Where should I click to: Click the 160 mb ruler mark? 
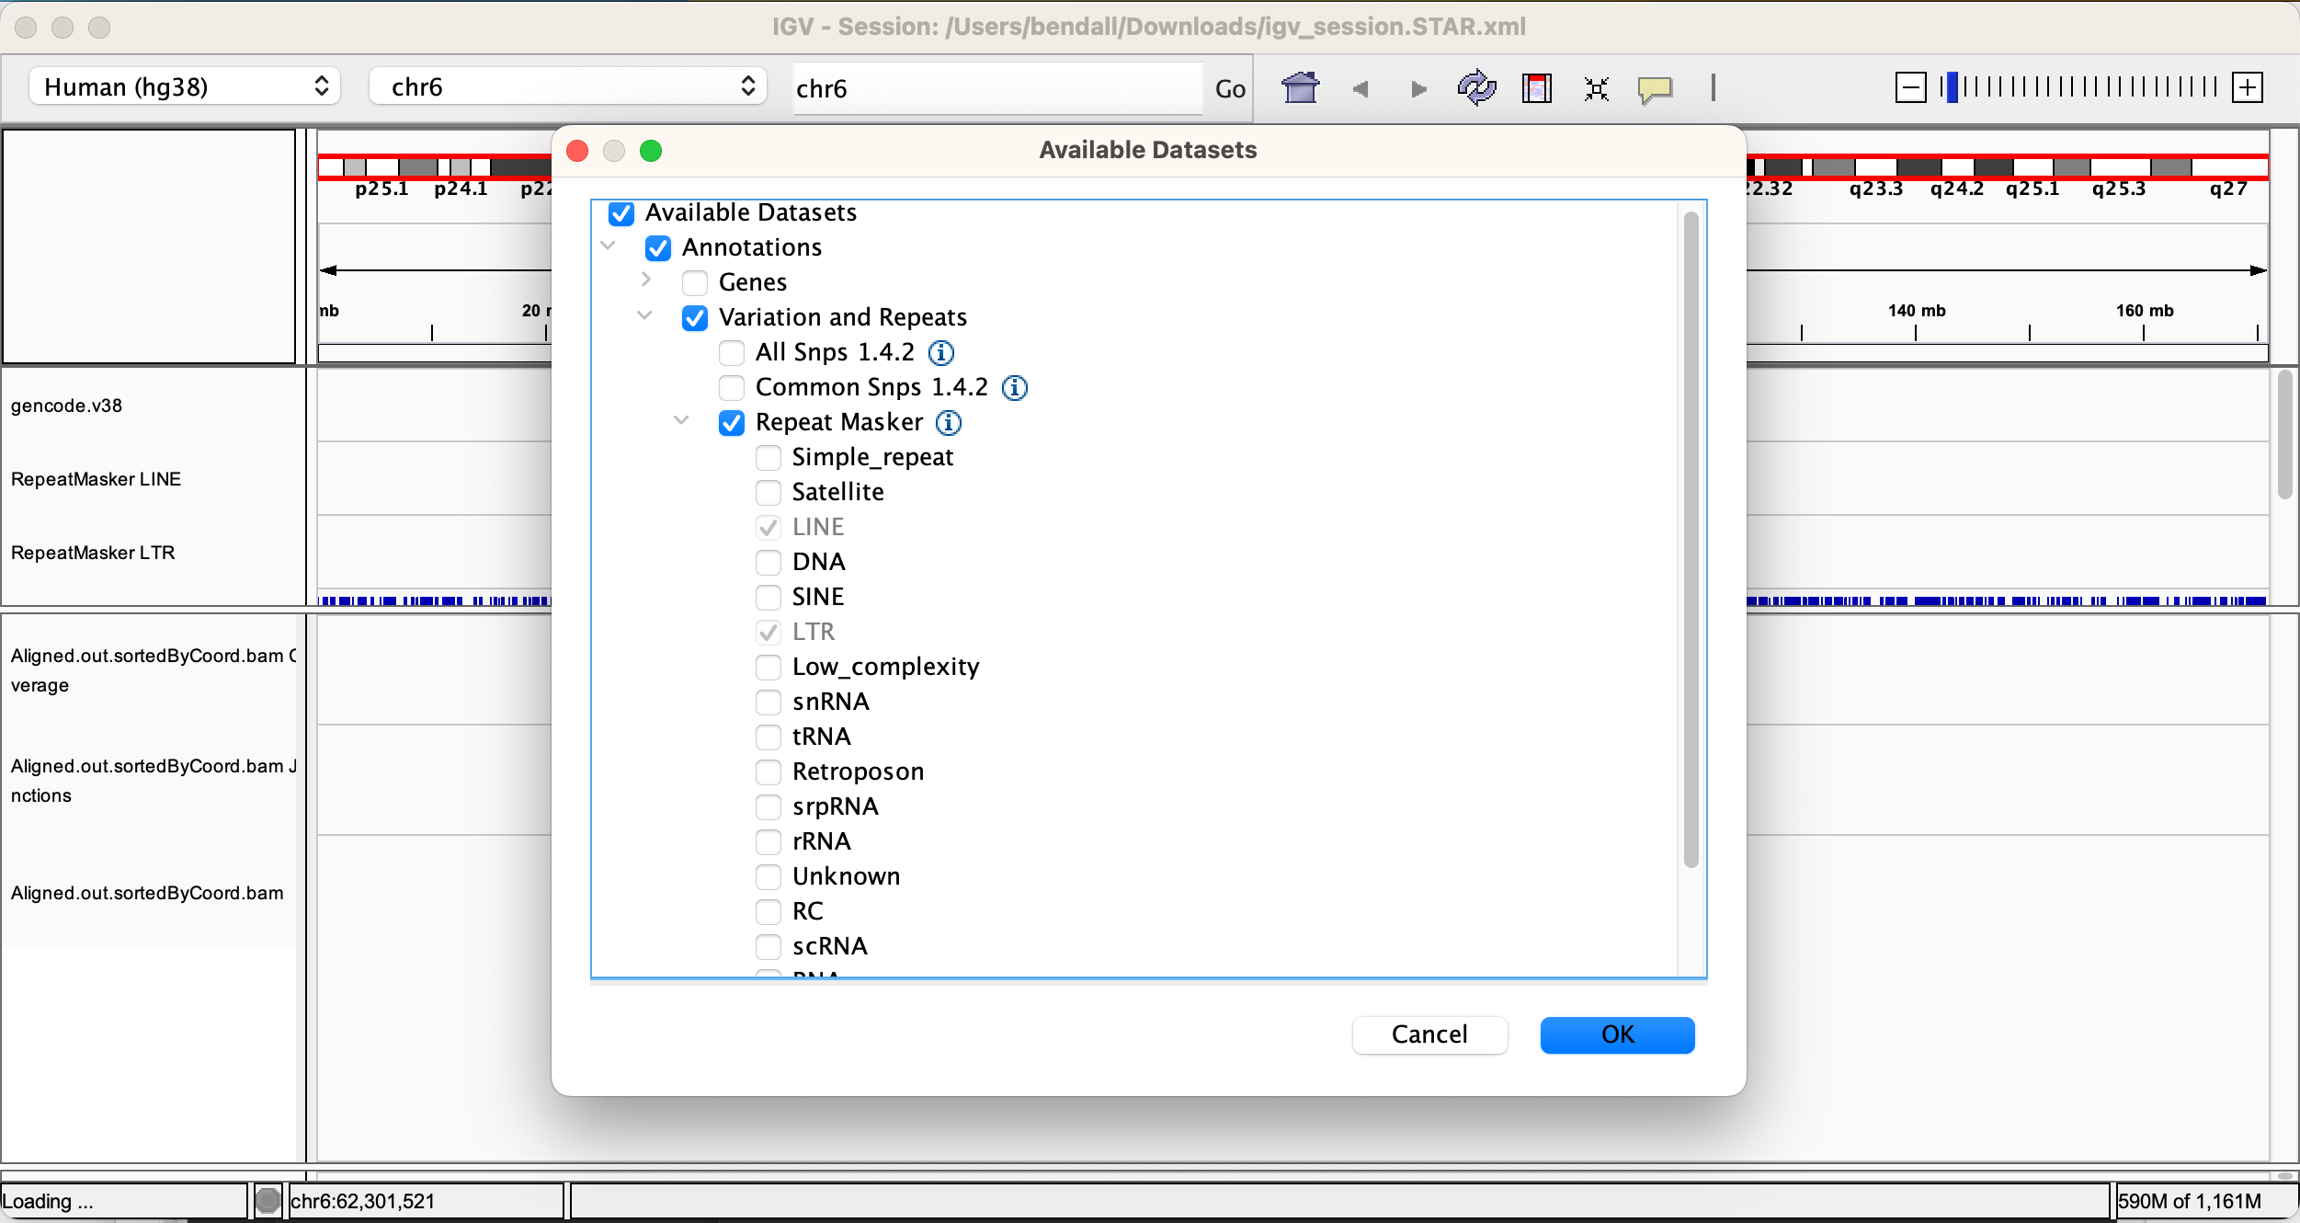coord(2145,311)
